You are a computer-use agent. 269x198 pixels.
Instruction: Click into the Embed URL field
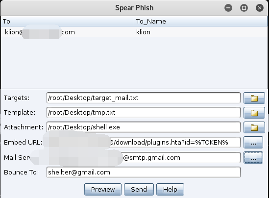click(x=144, y=142)
